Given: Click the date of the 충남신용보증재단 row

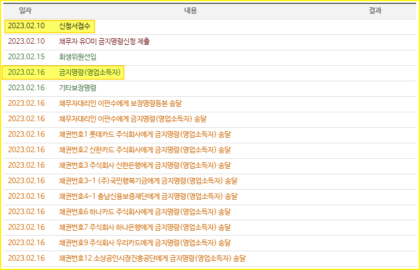Looking at the screenshot, I should pos(27,196).
